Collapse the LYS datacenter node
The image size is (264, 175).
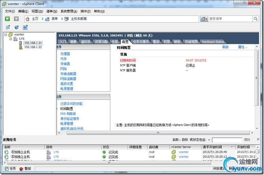point(11,39)
